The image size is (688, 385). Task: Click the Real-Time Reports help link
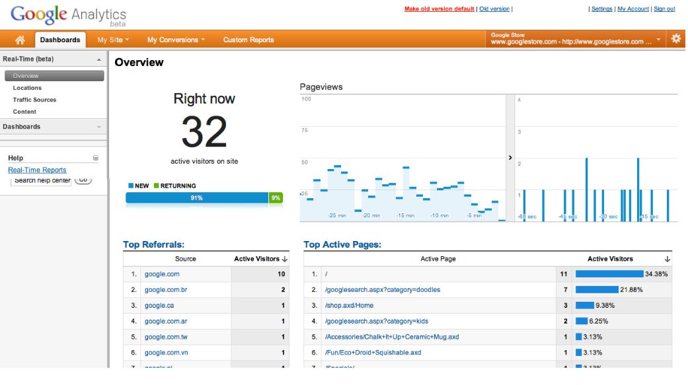pos(37,170)
